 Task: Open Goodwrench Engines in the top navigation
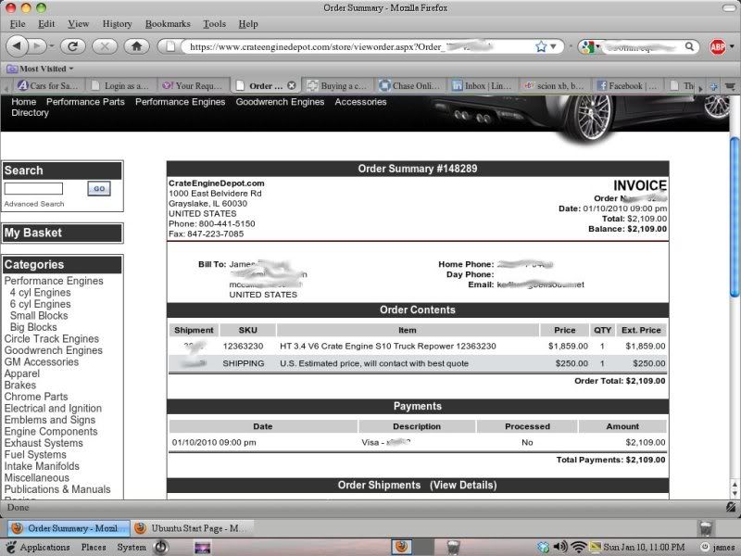tap(280, 102)
